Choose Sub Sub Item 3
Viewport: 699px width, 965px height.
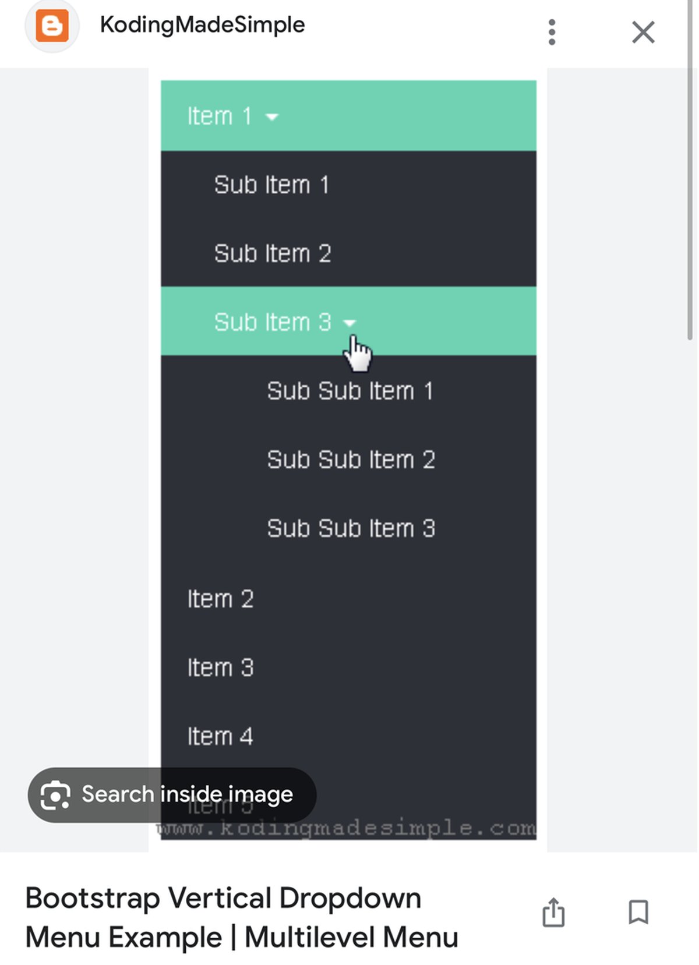tap(351, 529)
